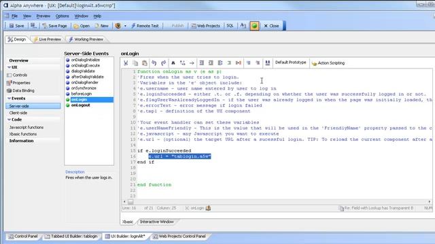Open the Preview menu
This screenshot has height=244, width=435.
point(43,16)
